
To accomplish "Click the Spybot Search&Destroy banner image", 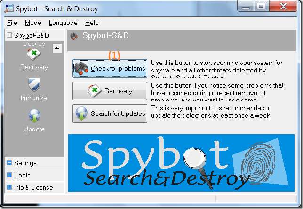I will tap(181, 163).
